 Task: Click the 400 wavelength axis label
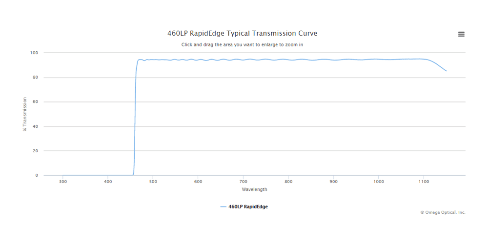click(x=108, y=181)
